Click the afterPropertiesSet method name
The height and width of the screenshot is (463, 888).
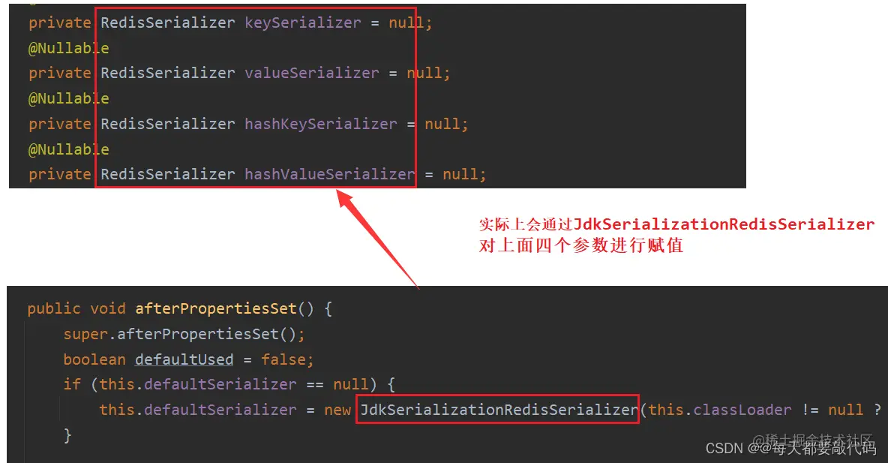[216, 308]
